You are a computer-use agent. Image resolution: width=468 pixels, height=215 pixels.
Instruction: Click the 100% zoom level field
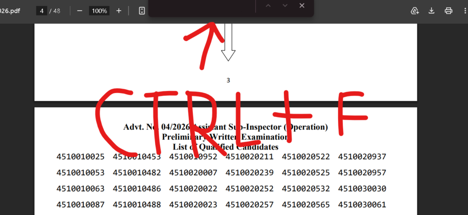point(99,11)
